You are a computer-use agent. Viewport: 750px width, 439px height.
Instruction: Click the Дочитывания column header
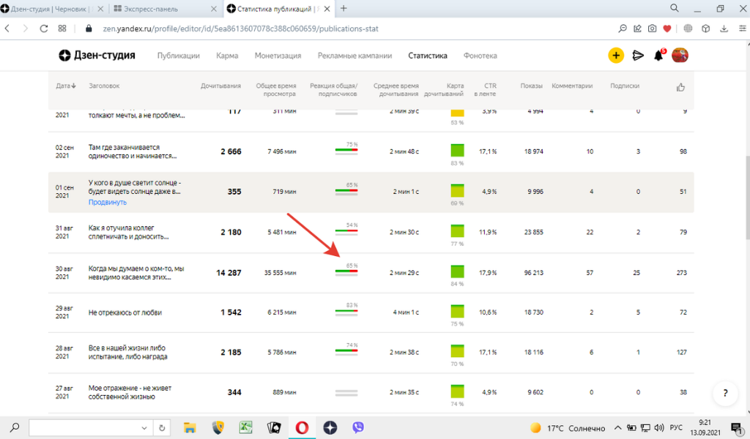click(220, 86)
